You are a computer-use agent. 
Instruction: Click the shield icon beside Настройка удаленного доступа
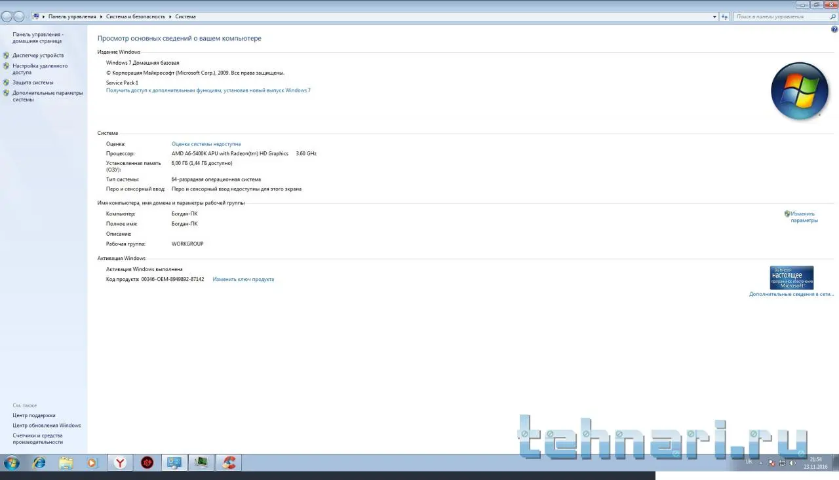(x=7, y=66)
